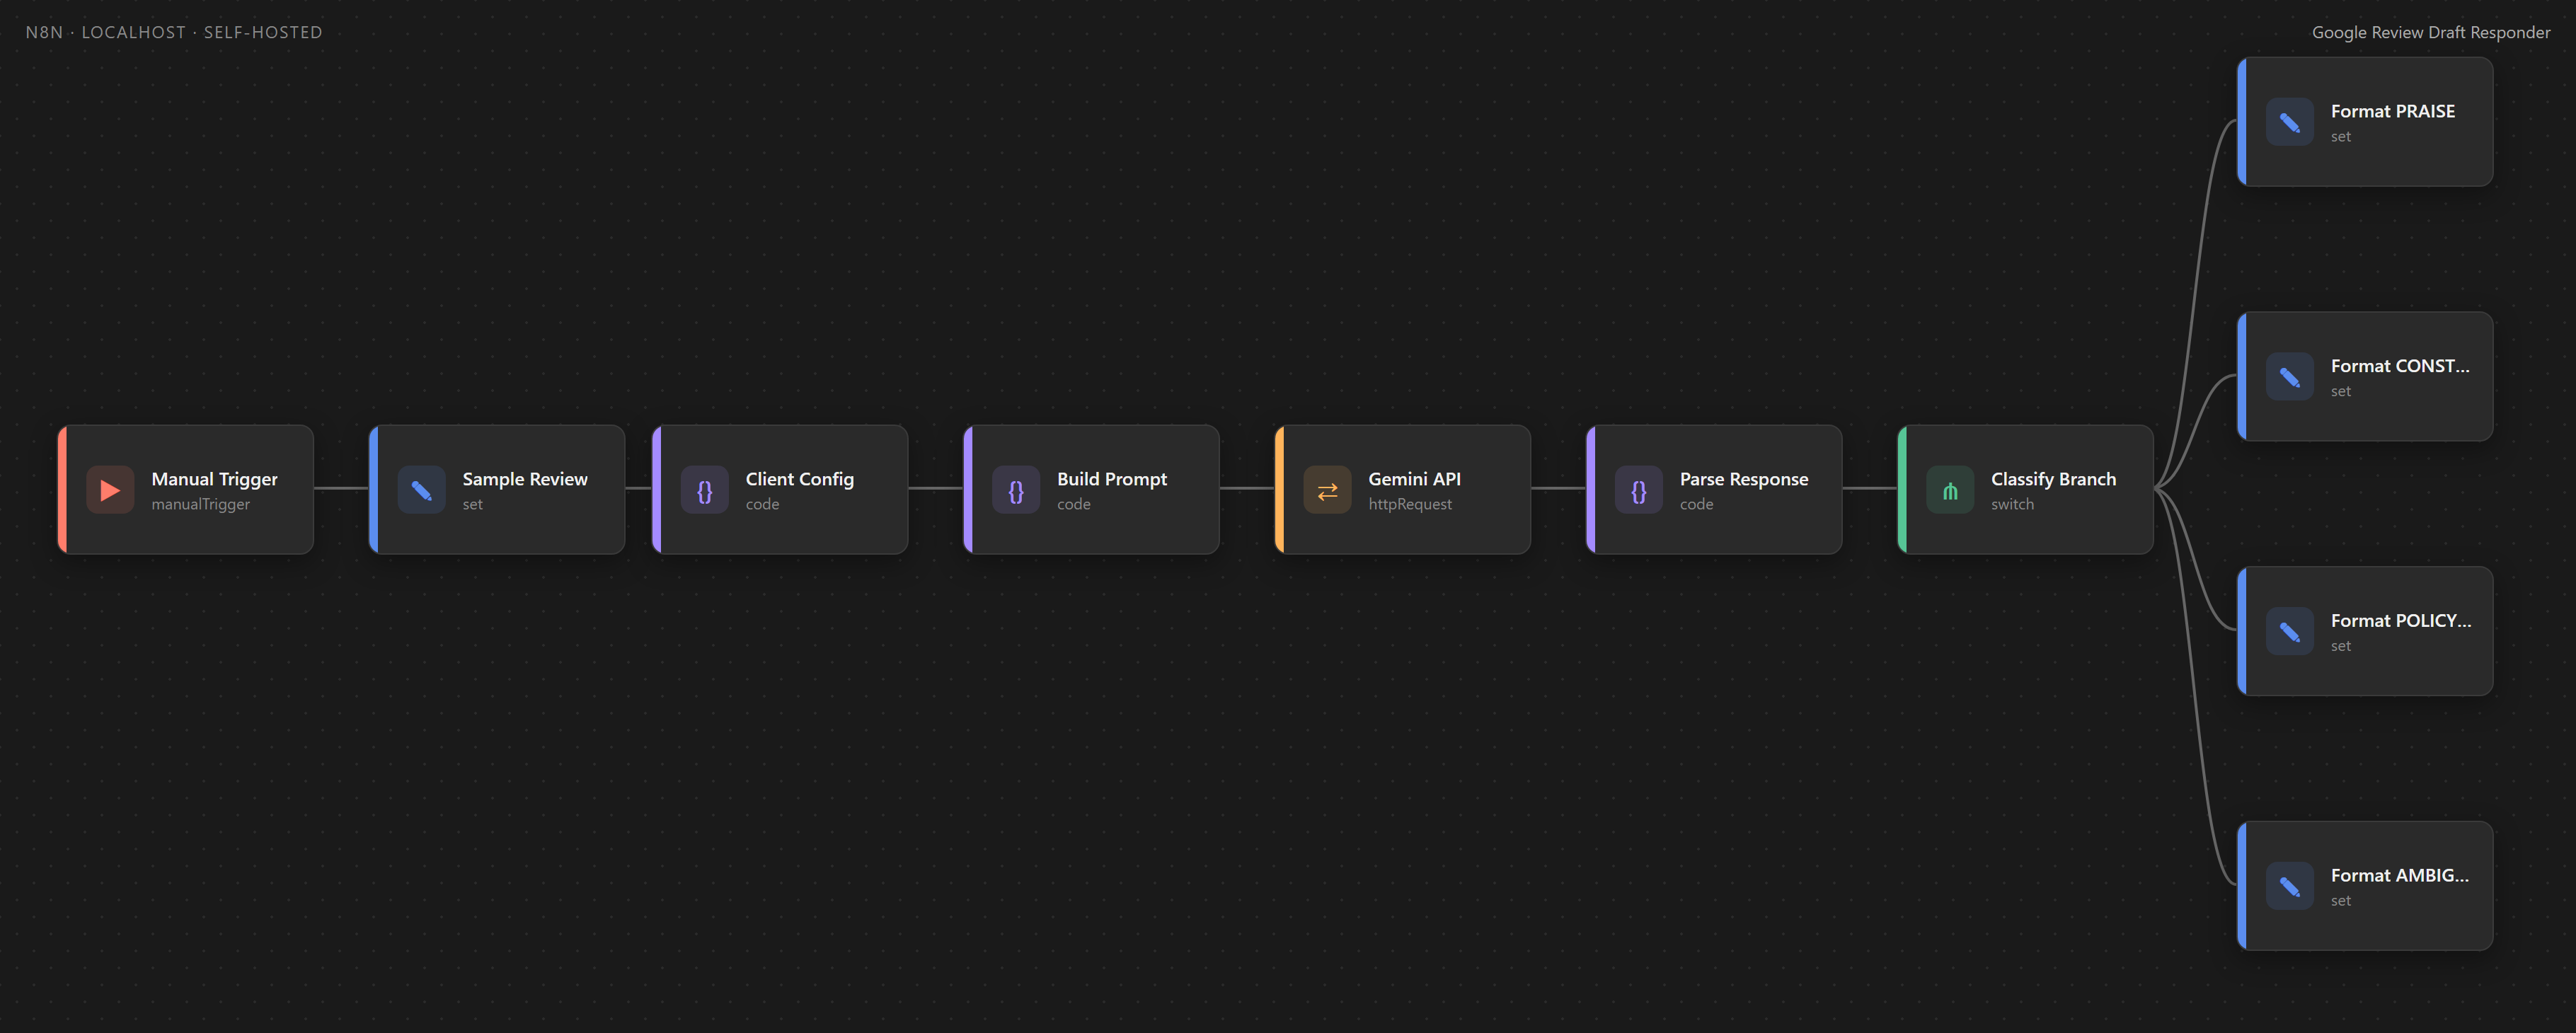Click the N8N · LOCALHOST · SELF-HOSTED header
Viewport: 2576px width, 1033px height.
click(174, 32)
